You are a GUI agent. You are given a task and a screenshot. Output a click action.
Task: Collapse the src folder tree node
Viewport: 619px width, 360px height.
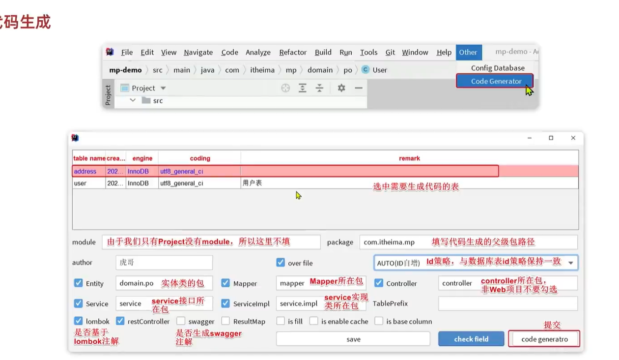pyautogui.click(x=133, y=100)
